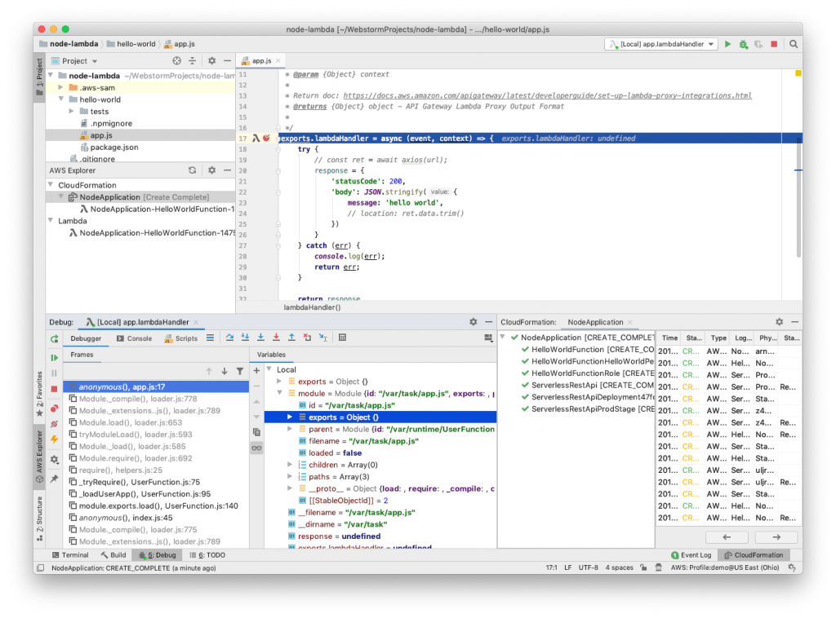Toggle Mute Breakpoints in debug sidebar
The height and width of the screenshot is (618, 836).
pyautogui.click(x=55, y=424)
